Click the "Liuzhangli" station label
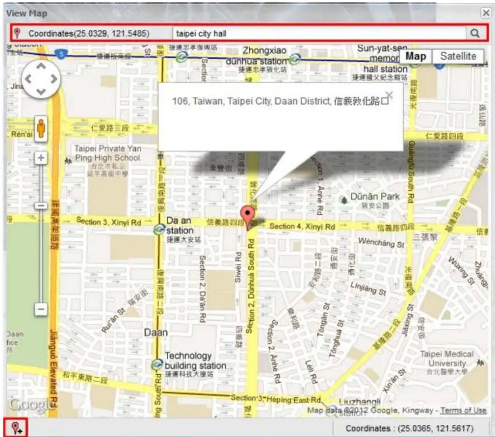Image resolution: width=495 pixels, height=437 pixels. 360,402
